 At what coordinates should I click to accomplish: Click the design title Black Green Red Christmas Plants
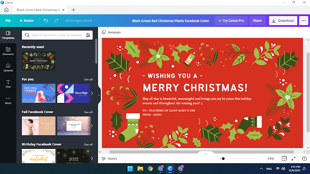click(x=170, y=21)
